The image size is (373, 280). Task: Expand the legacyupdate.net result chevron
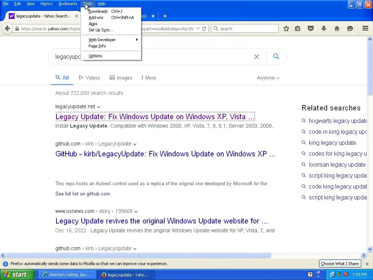tap(98, 107)
